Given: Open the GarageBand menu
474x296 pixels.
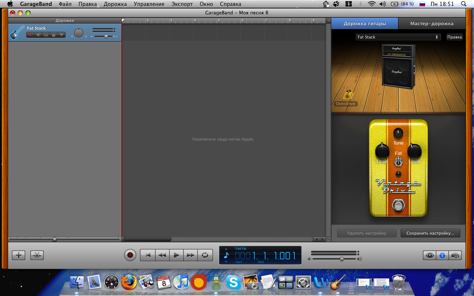Looking at the screenshot, I should click(x=36, y=4).
